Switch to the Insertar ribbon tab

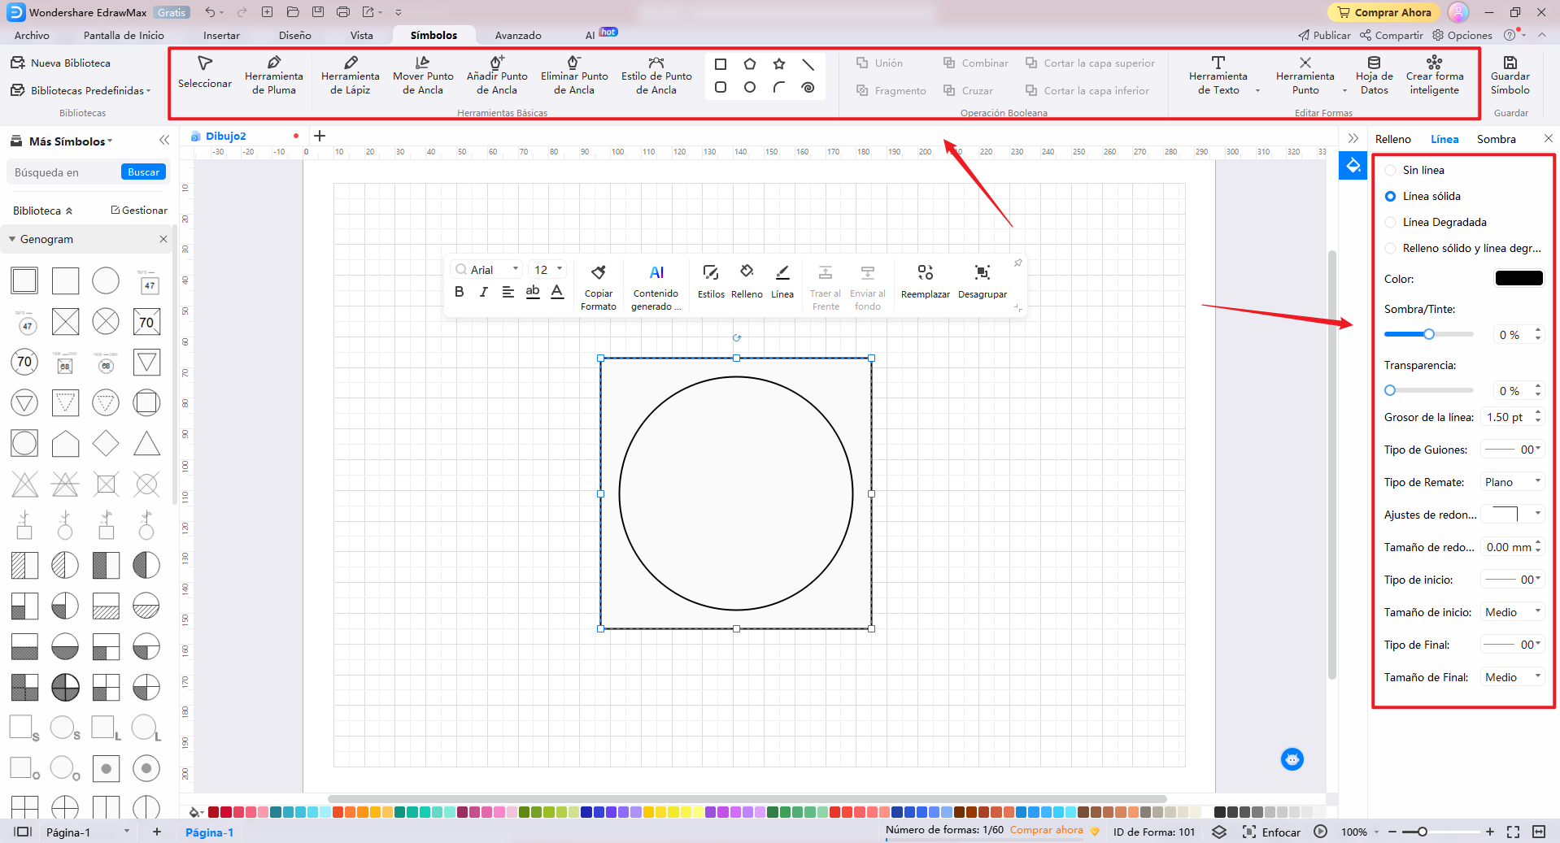tap(221, 35)
